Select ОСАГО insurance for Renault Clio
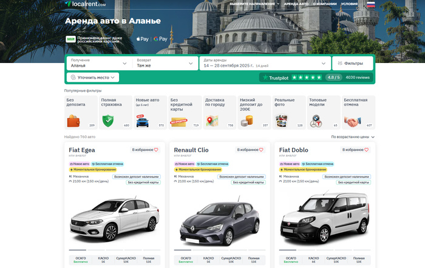The height and width of the screenshot is (268, 425). point(186,260)
